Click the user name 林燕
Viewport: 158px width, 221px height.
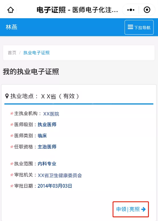point(11,27)
